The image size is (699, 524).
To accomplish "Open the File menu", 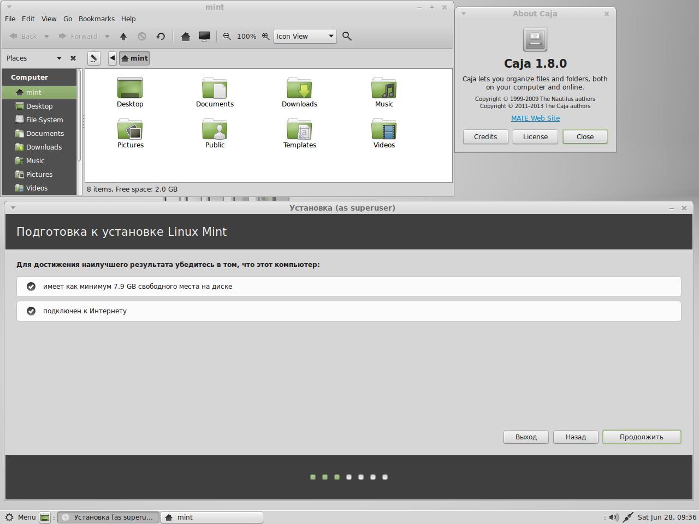I will 10,19.
